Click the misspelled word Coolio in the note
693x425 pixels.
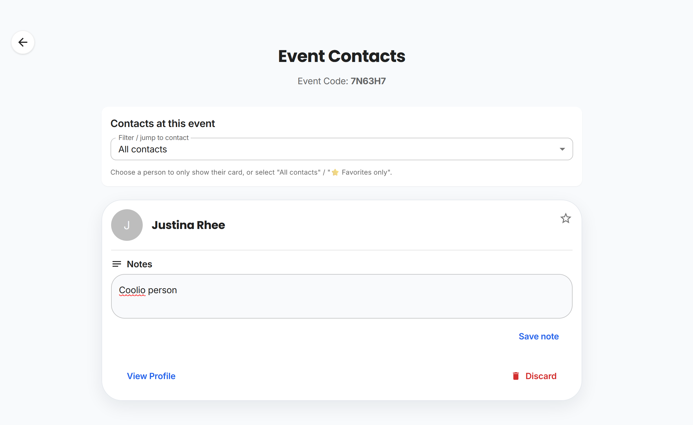click(x=132, y=290)
